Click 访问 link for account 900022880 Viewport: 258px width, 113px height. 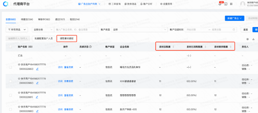(60, 109)
